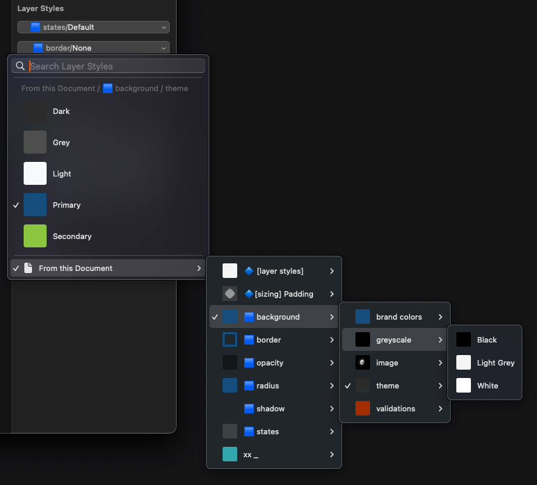Viewport: 537px width, 485px height.
Task: Open the radius menu entry
Action: pos(273,386)
